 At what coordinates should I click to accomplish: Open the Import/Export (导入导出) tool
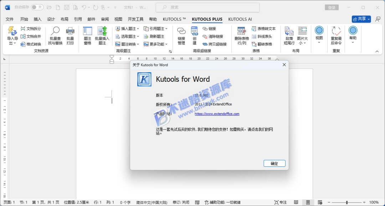12,36
